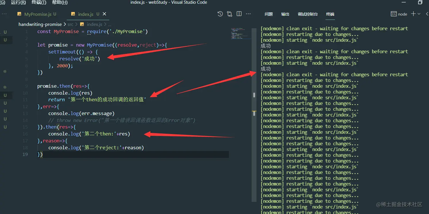
Task: Select the index.js editor tab
Action: coord(85,14)
